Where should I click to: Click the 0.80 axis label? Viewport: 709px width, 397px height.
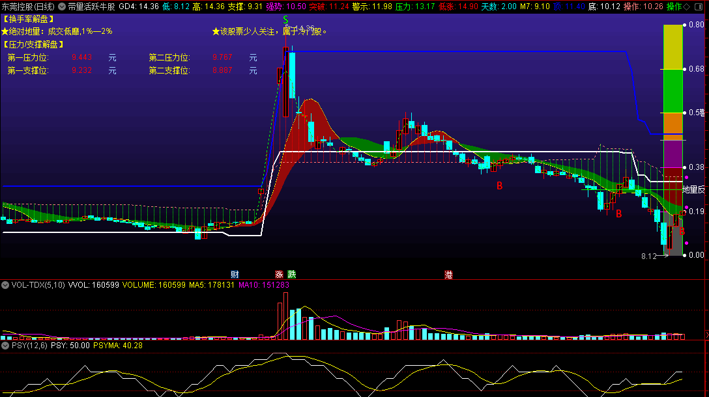[697, 25]
